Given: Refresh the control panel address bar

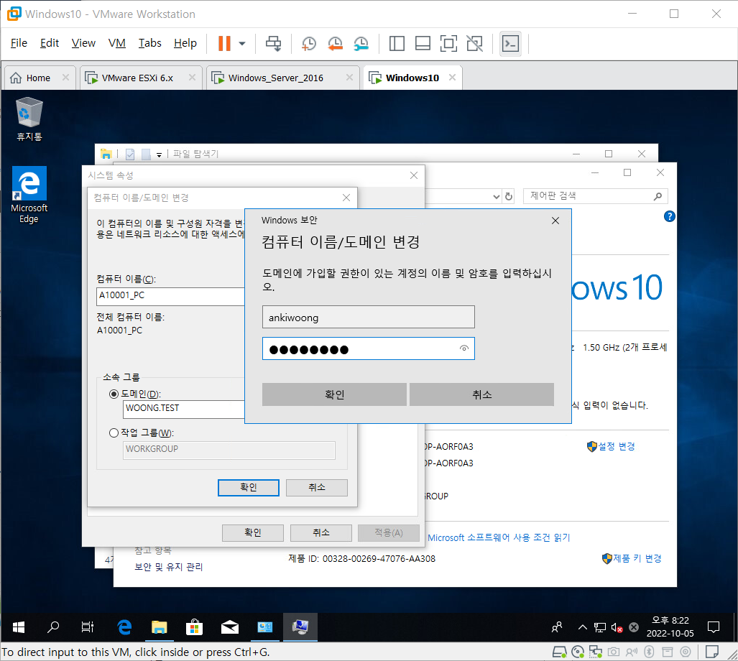Looking at the screenshot, I should 509,196.
